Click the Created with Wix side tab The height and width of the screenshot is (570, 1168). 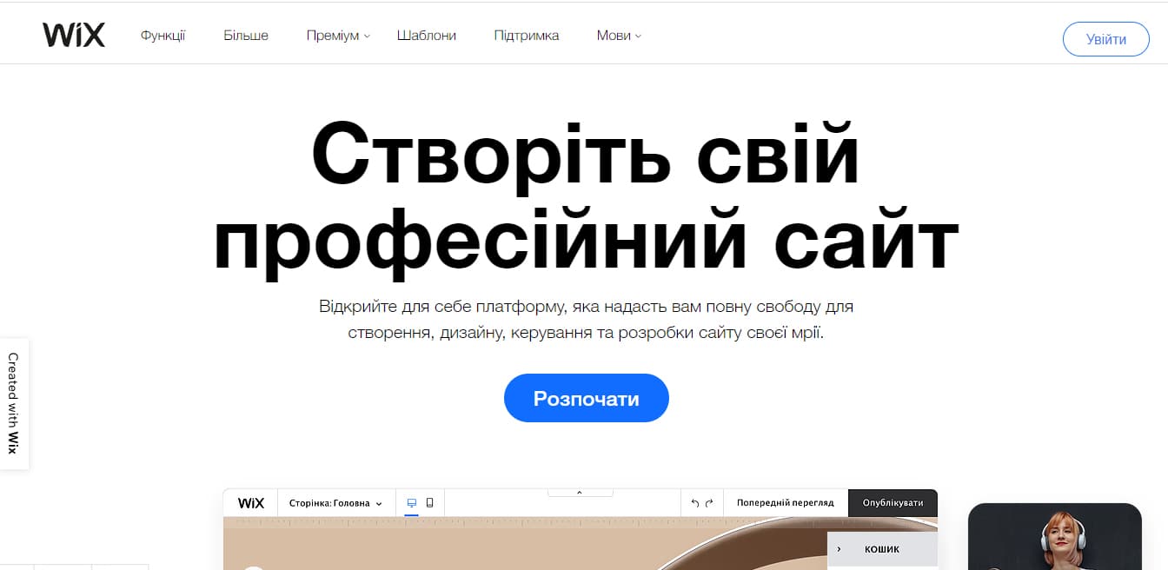click(x=14, y=403)
